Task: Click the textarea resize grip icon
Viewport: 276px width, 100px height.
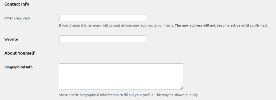Action: (x=181, y=88)
